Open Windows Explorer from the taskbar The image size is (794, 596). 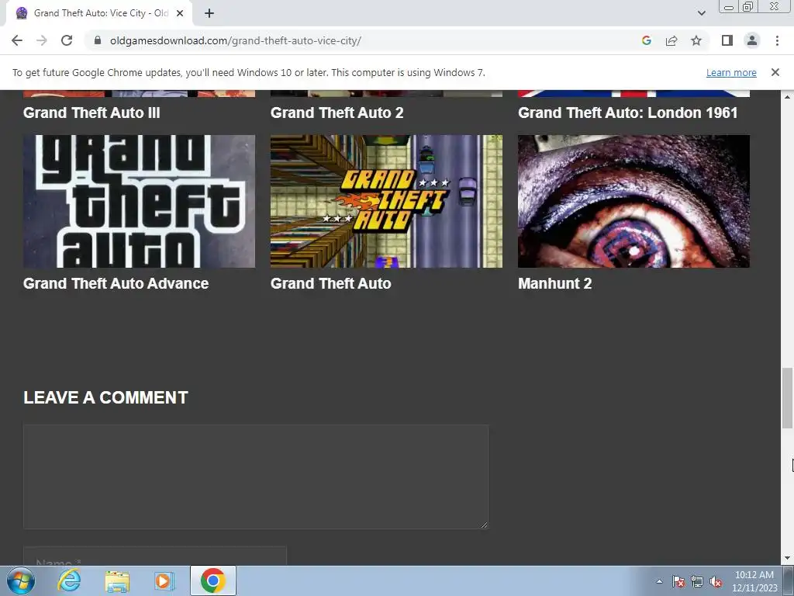coord(117,580)
